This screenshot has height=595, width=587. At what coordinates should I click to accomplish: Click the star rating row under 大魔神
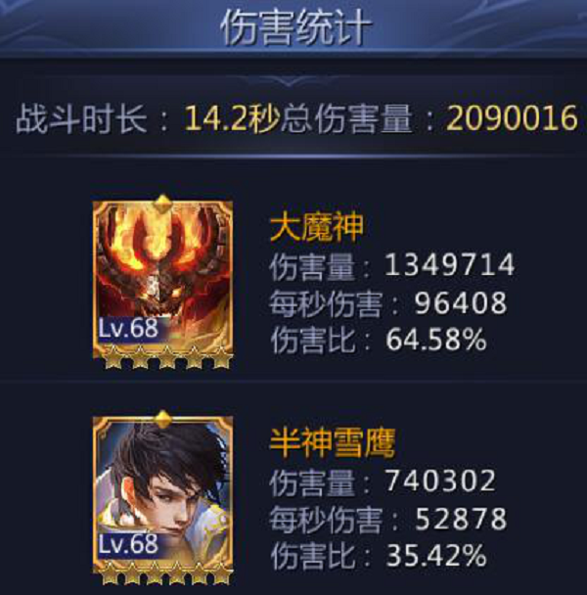tap(167, 357)
